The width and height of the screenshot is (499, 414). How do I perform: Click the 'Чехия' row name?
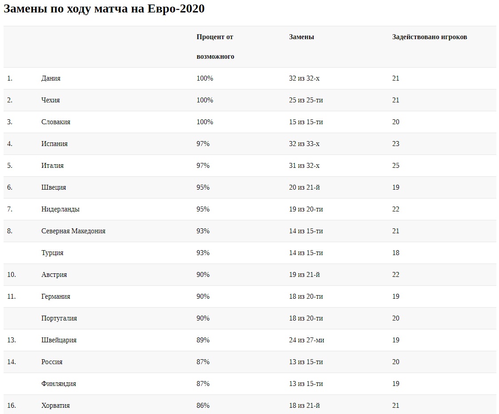coord(50,100)
